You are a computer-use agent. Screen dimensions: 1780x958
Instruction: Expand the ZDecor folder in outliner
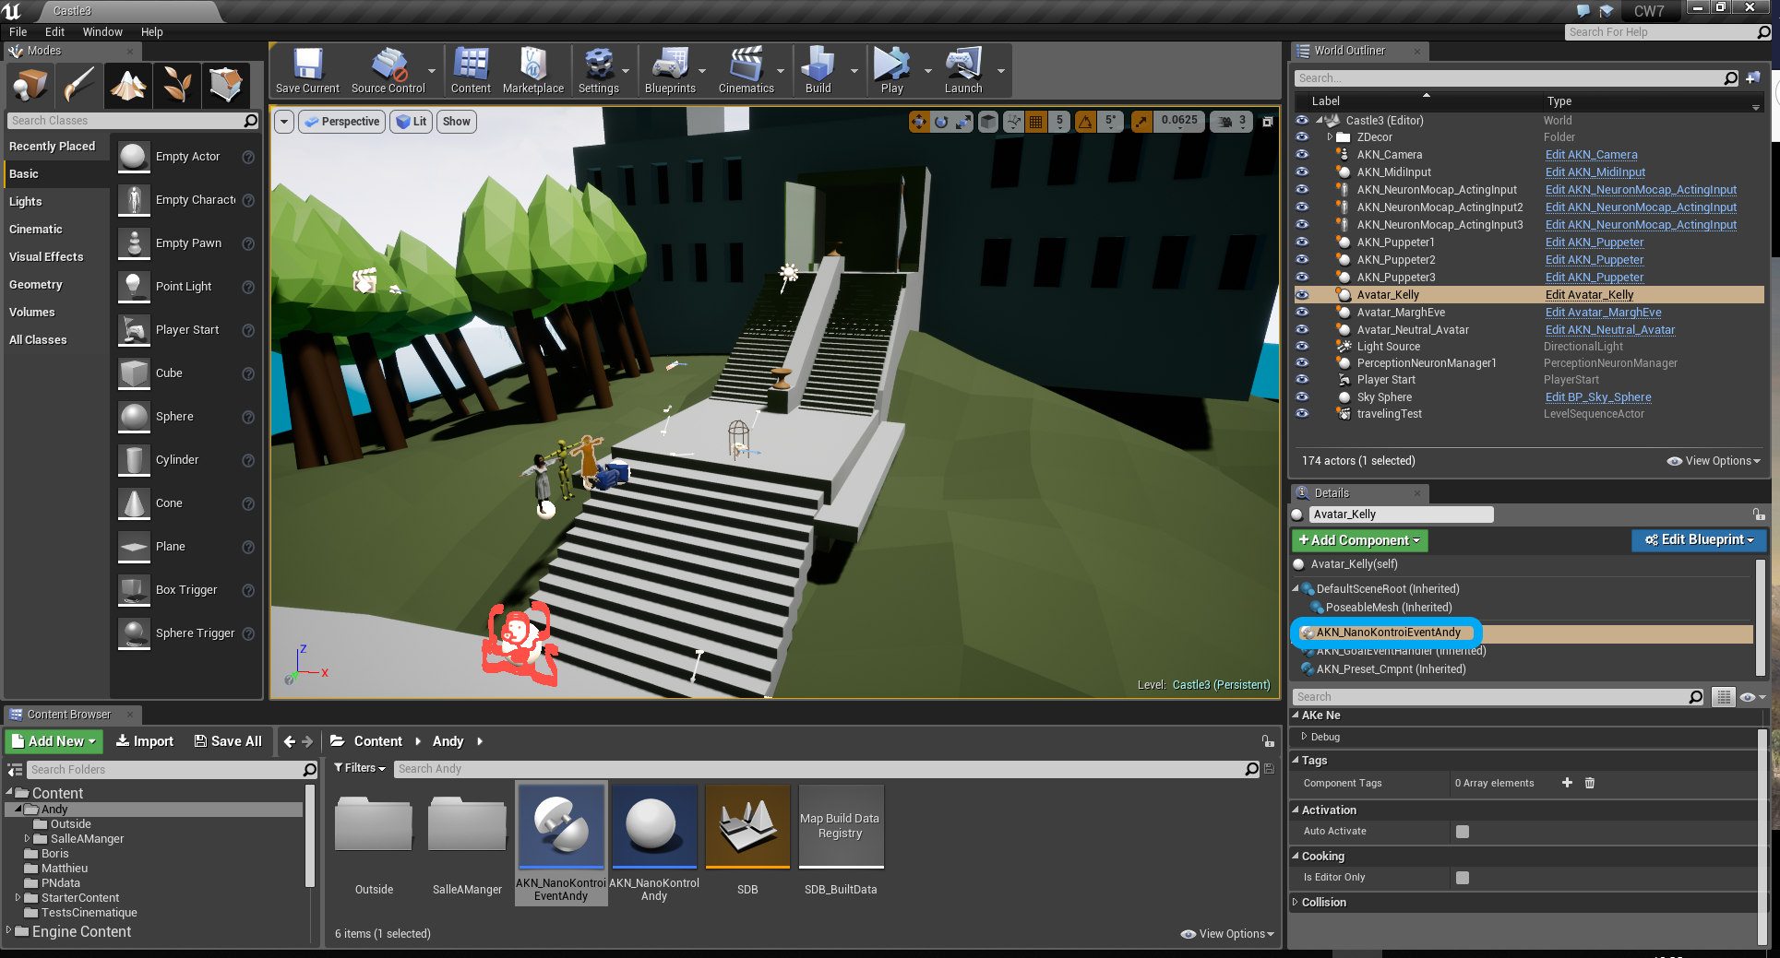coord(1330,137)
